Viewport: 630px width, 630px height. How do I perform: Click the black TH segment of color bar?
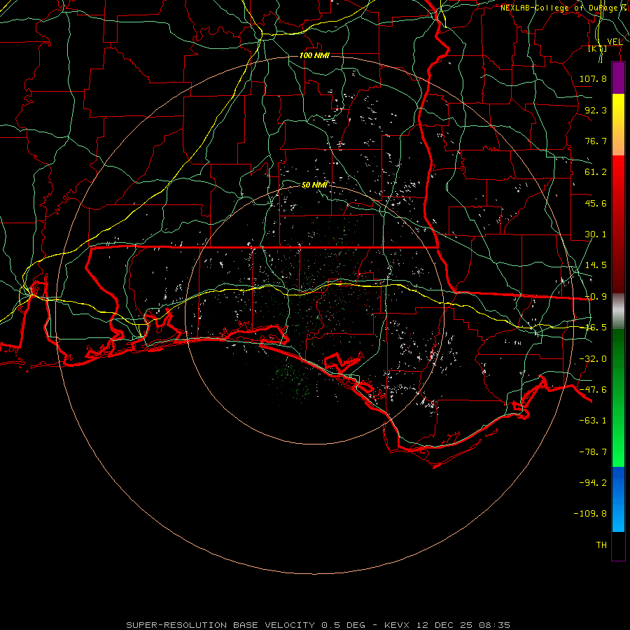(x=618, y=545)
